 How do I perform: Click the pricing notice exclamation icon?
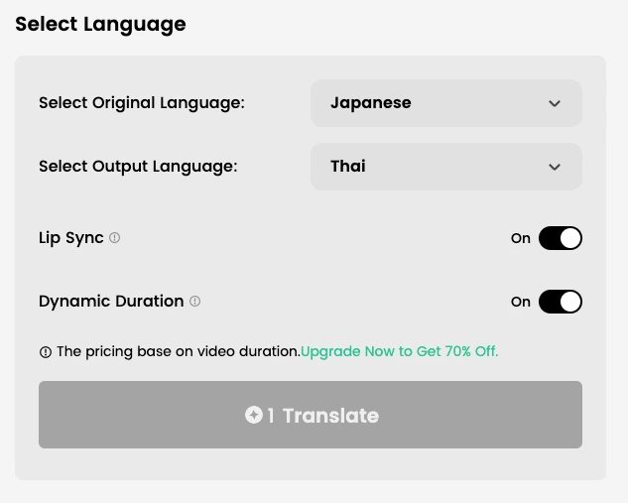46,352
